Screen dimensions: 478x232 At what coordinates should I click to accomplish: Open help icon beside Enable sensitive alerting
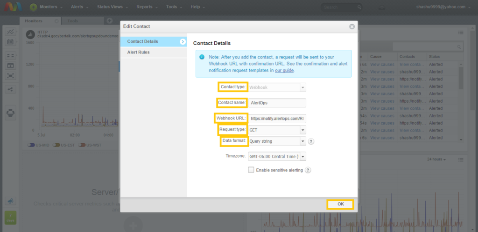point(308,170)
